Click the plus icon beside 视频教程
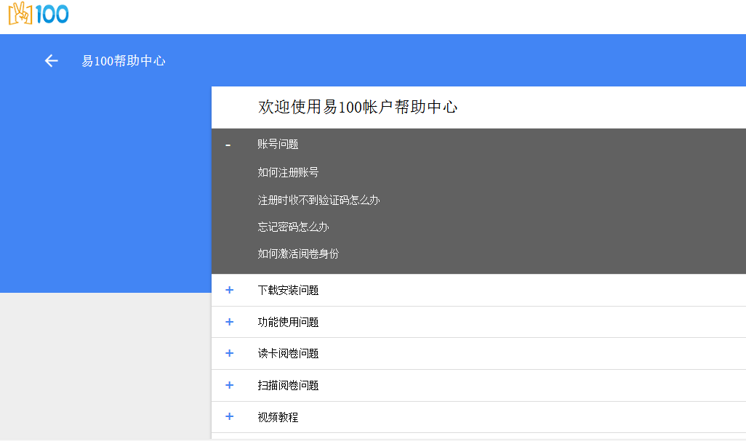The height and width of the screenshot is (441, 746). click(x=230, y=417)
